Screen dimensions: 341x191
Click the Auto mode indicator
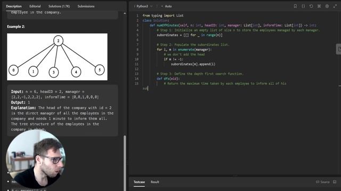[167, 6]
